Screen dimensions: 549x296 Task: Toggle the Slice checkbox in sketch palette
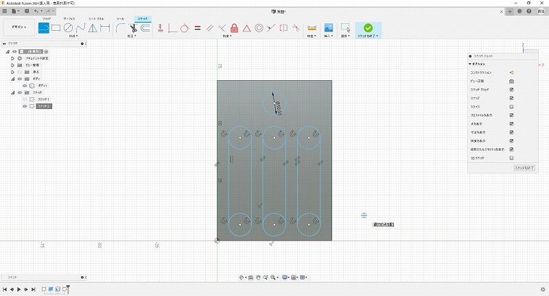pos(511,107)
